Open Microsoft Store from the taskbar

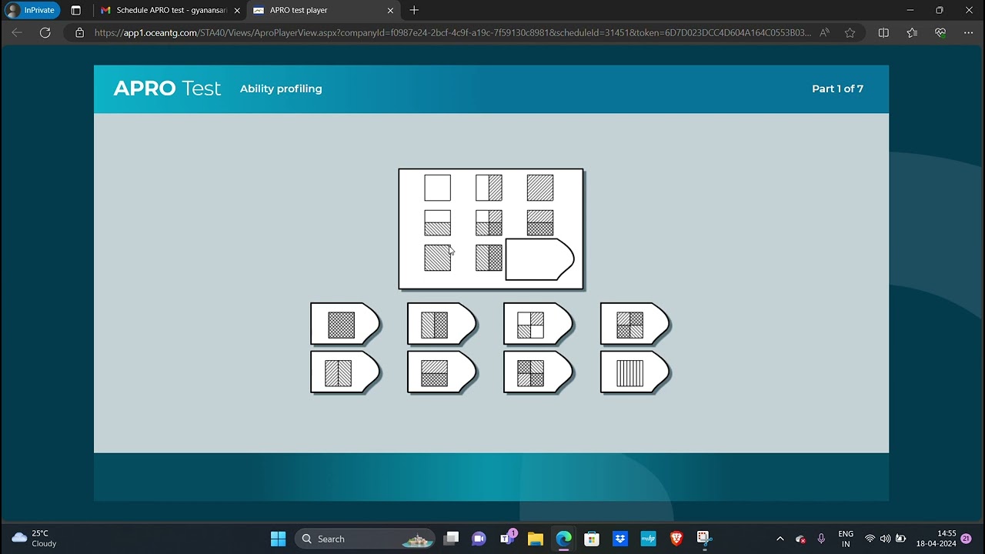pos(592,539)
